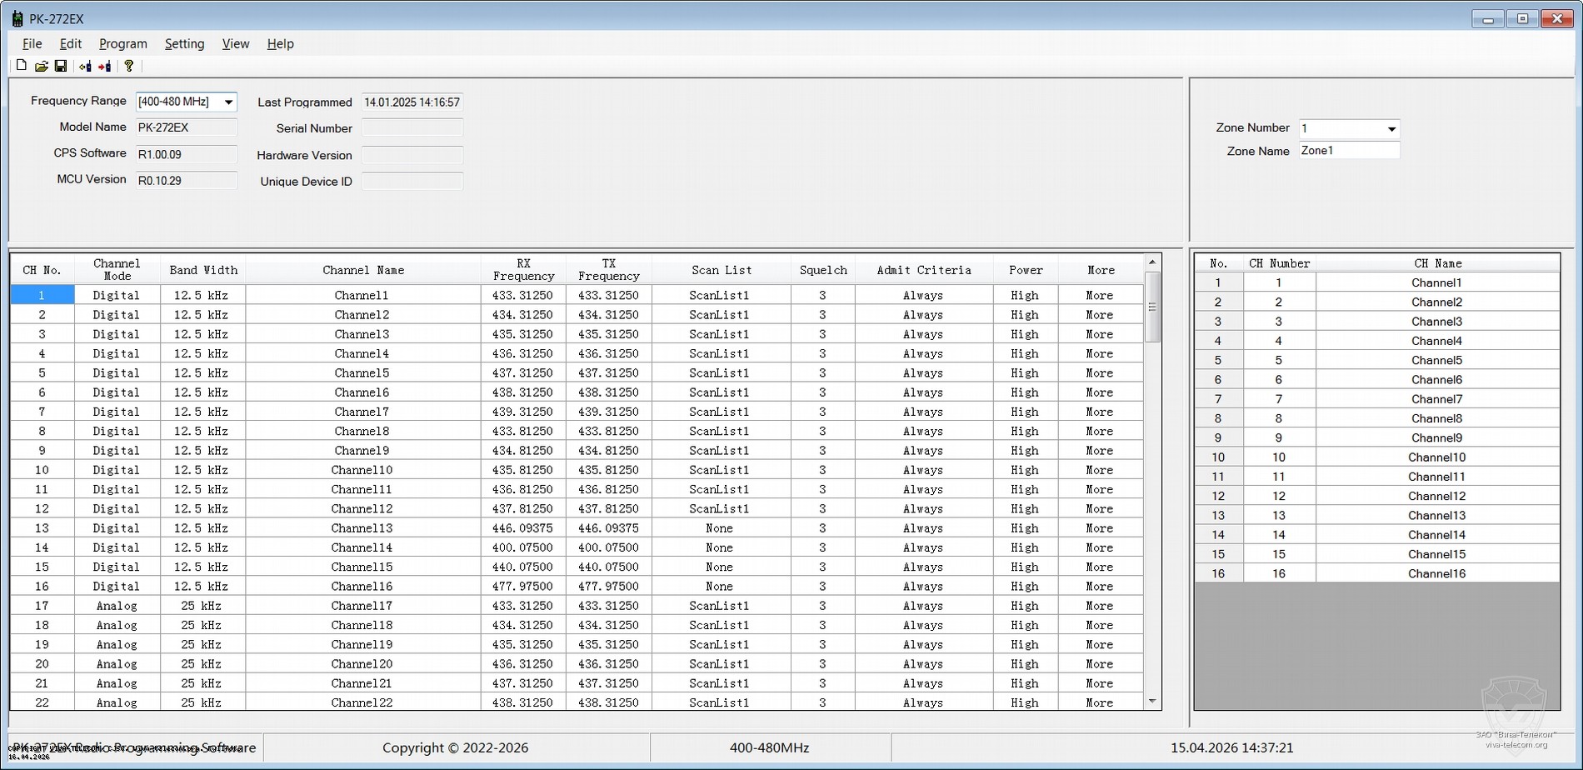Expand the Frequency Range dropdown
Viewport: 1583px width, 770px height.
pyautogui.click(x=227, y=102)
